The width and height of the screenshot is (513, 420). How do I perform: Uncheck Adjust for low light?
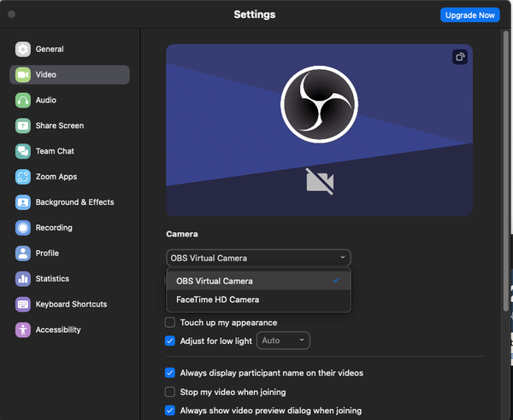[170, 341]
